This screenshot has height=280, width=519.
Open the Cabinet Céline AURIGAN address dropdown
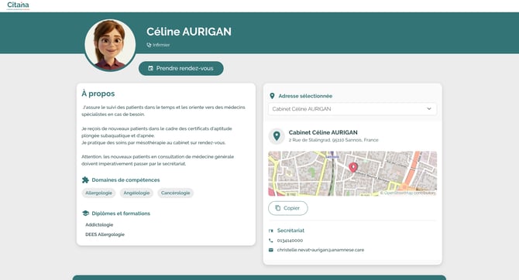(x=352, y=109)
